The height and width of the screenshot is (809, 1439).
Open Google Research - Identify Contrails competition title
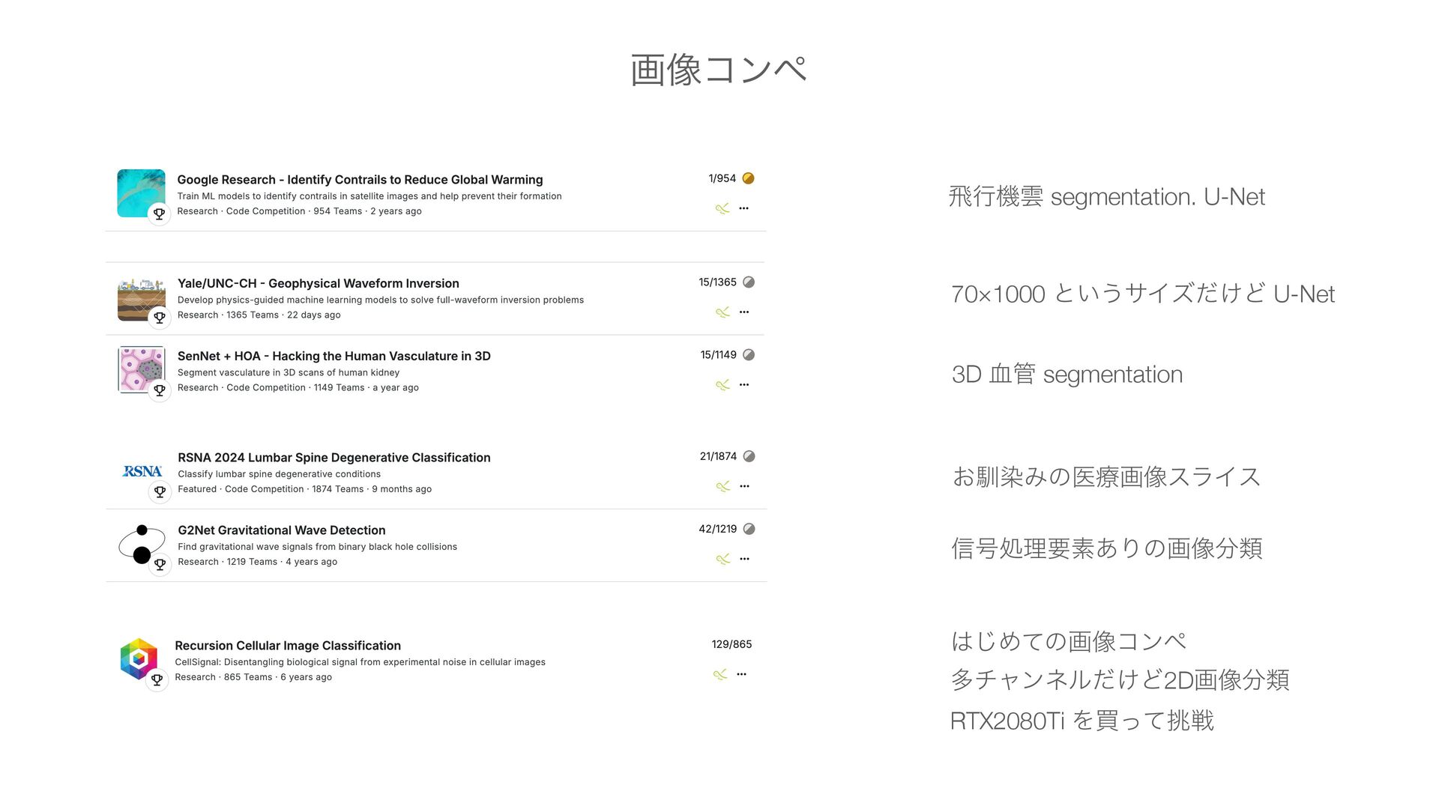[360, 180]
